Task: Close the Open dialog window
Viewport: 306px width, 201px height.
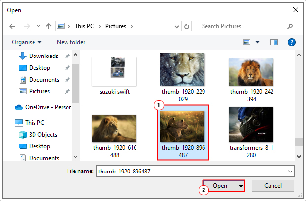Action: (296, 10)
